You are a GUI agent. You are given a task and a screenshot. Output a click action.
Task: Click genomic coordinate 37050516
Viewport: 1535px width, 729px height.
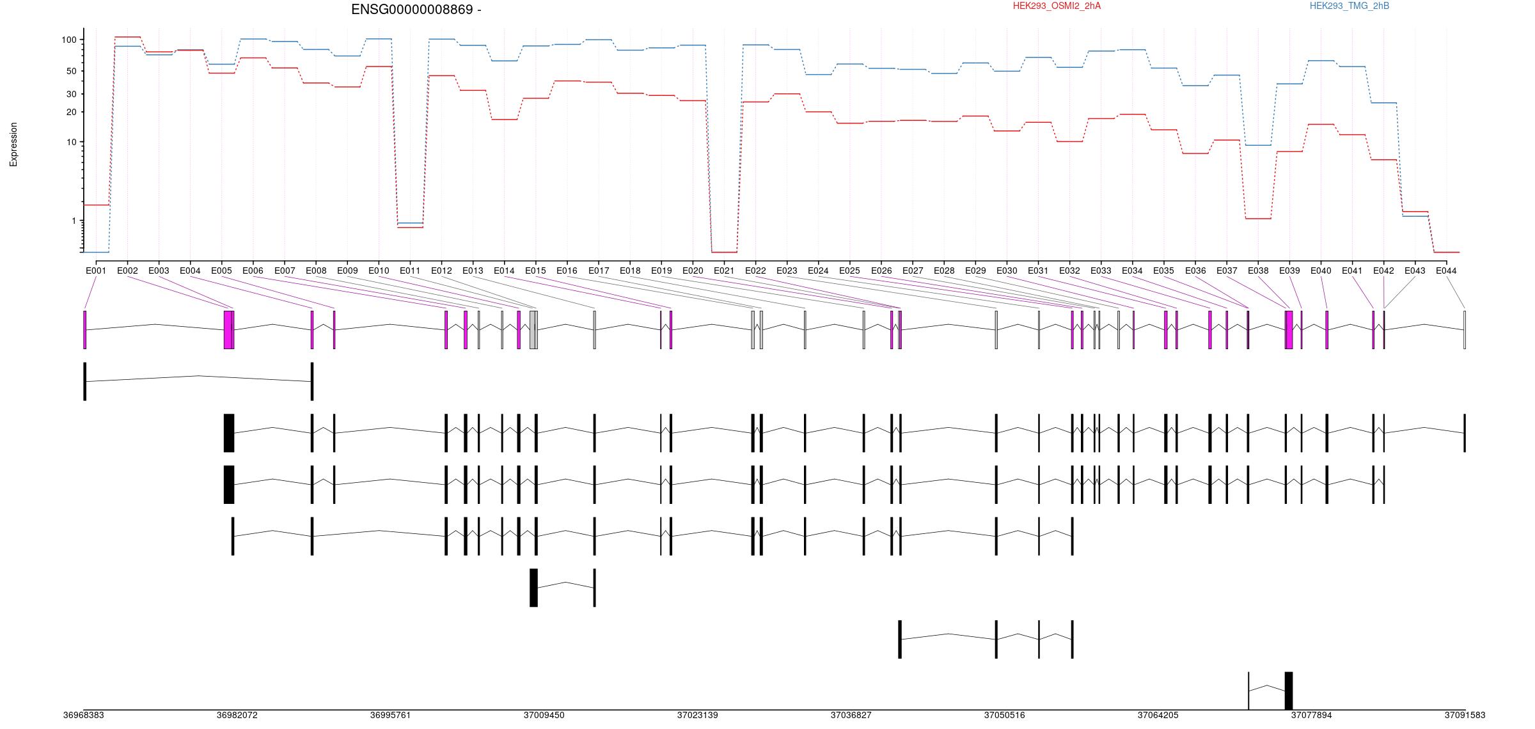pyautogui.click(x=1004, y=715)
